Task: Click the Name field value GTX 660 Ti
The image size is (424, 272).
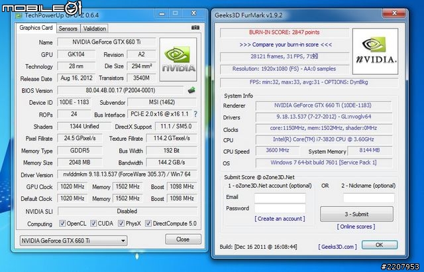Action: tap(107, 42)
